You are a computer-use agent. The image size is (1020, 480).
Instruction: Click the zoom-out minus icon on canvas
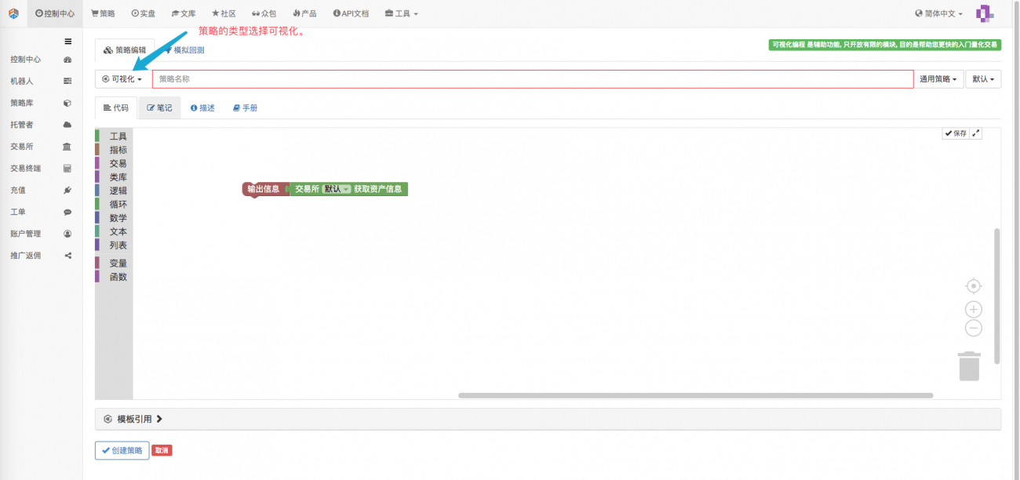[973, 328]
